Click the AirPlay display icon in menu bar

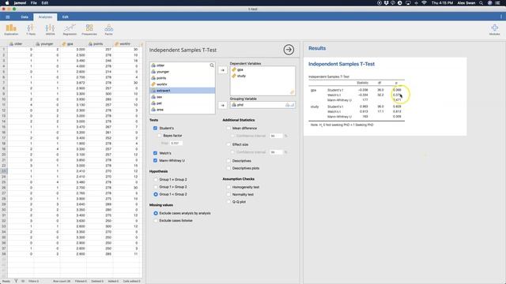point(408,3)
